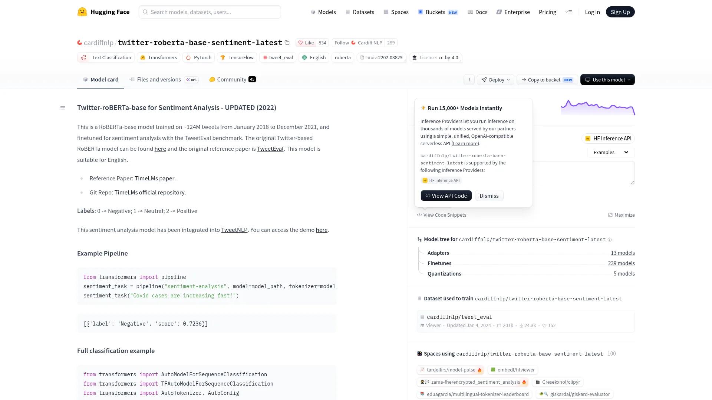This screenshot has width=712, height=400.
Task: Click the info icon next to Model tree
Action: pos(610,240)
